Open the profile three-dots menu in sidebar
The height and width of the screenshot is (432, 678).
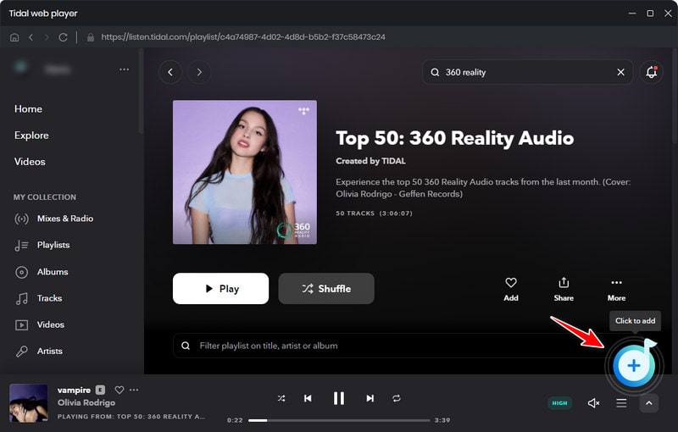coord(124,69)
